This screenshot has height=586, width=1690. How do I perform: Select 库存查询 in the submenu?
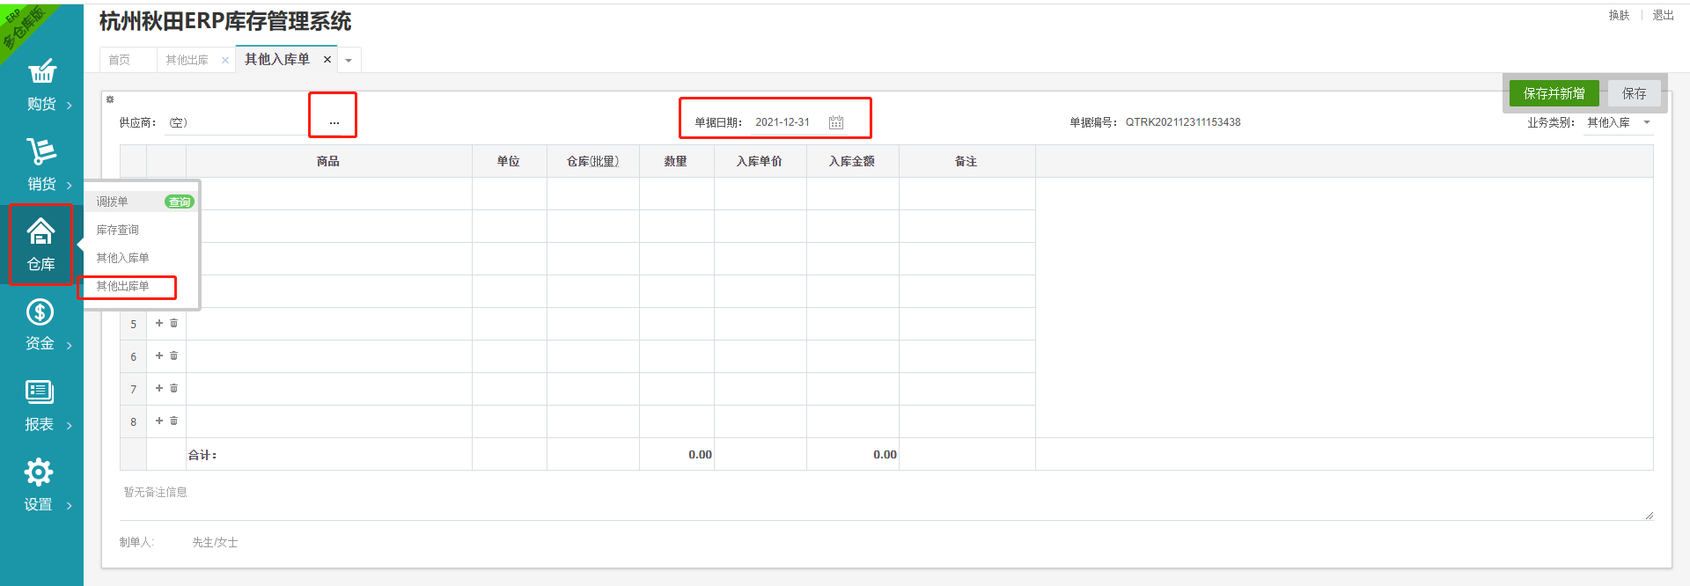point(117,230)
